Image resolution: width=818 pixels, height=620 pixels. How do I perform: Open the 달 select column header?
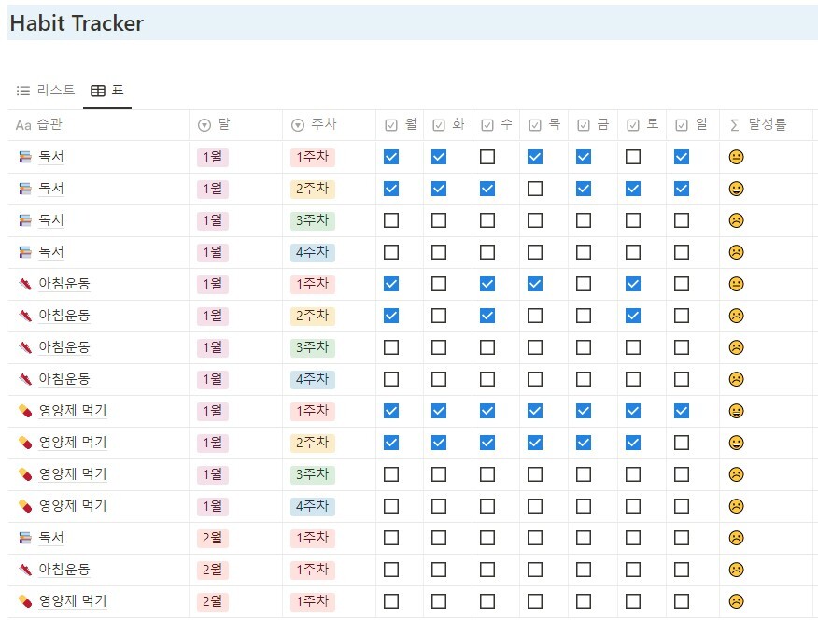[x=235, y=125]
